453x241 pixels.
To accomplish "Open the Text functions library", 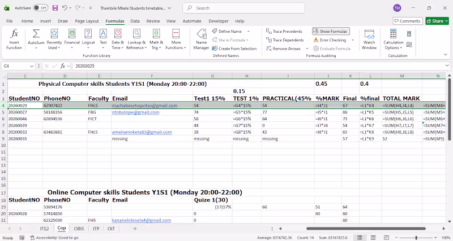I will click(x=103, y=39).
